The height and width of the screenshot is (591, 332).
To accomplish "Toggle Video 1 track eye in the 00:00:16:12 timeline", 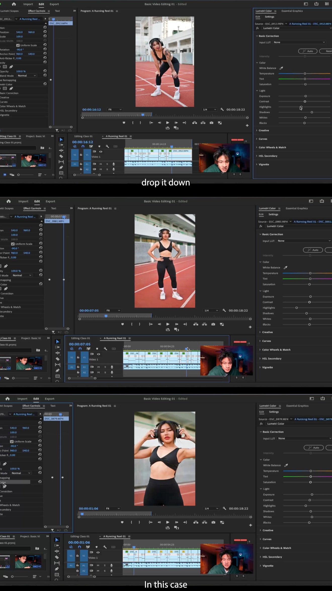I will (101, 152).
